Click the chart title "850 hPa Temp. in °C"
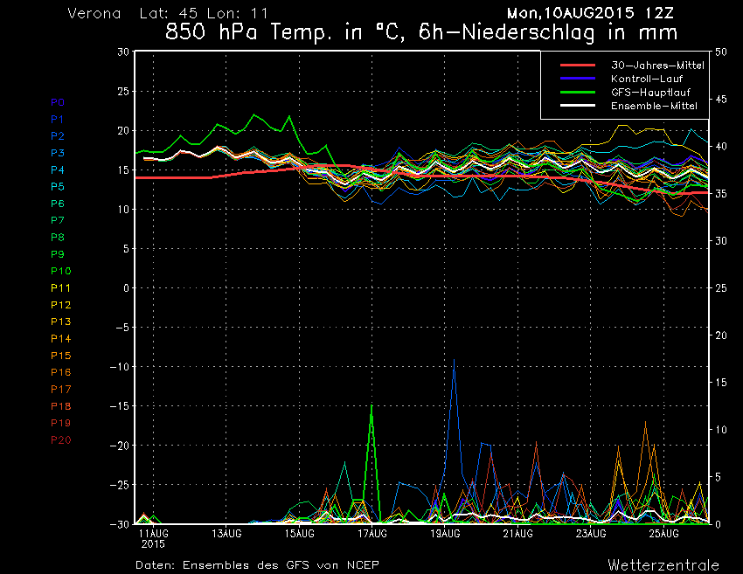This screenshot has height=574, width=743. click(285, 32)
